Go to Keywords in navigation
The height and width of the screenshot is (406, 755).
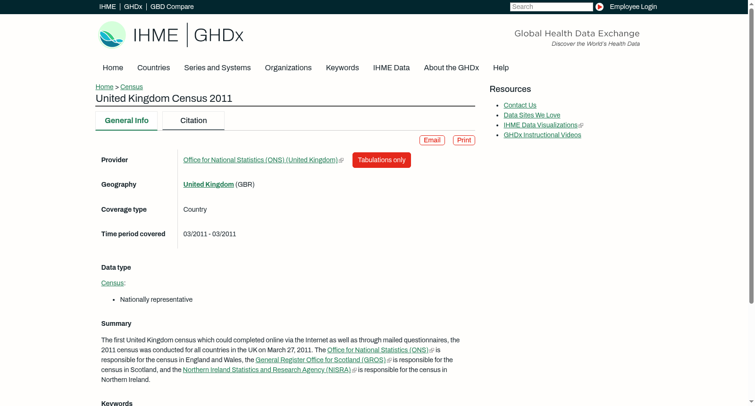click(x=342, y=68)
